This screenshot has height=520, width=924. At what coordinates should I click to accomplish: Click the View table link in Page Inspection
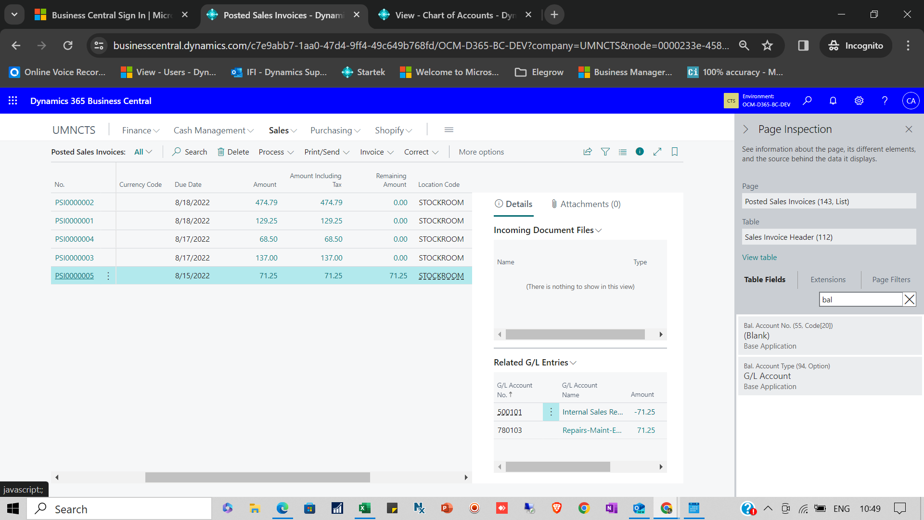[759, 257]
